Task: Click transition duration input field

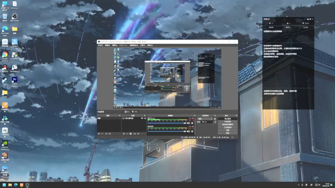Action: (207, 122)
